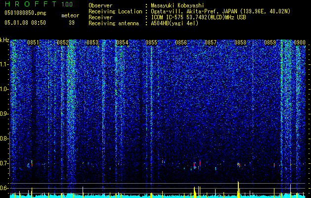This screenshot has height=198, width=311.
Task: Click the 0900 time marker
Action: [300, 43]
